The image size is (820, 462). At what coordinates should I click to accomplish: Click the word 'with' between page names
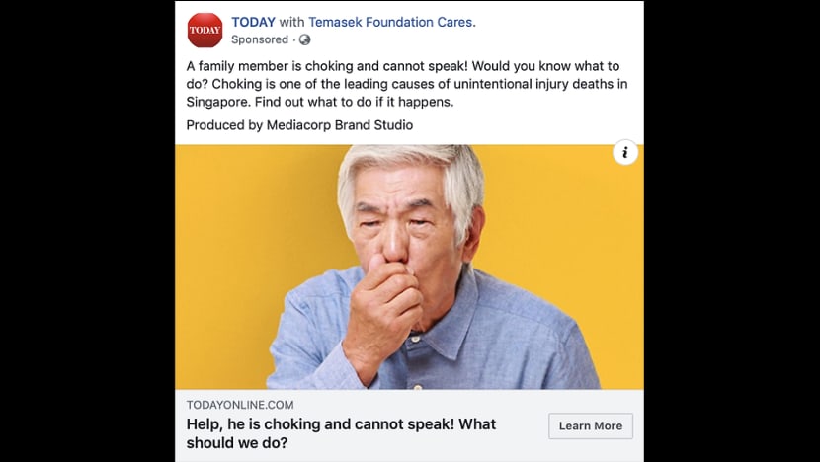point(291,22)
